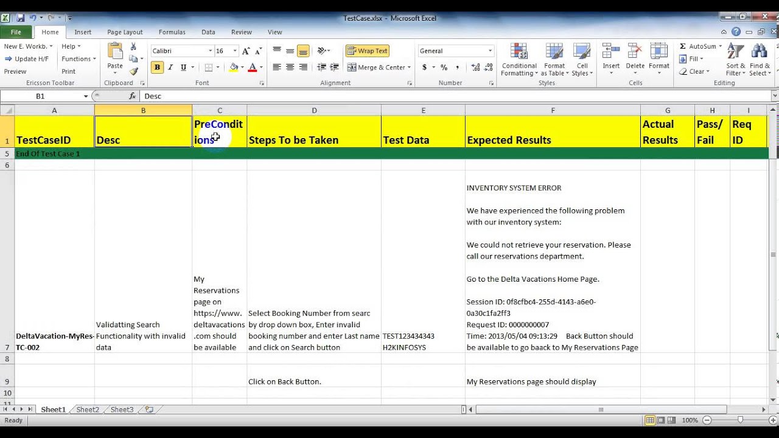Apply red Font Color letter A
This screenshot has width=779, height=438.
coord(253,68)
